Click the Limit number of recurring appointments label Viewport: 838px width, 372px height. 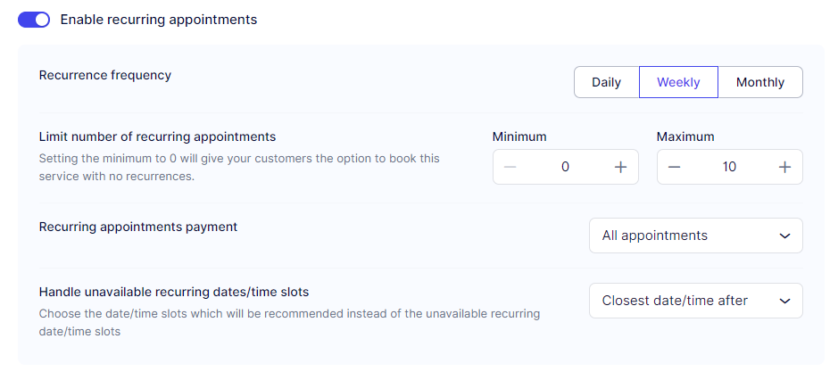point(157,136)
